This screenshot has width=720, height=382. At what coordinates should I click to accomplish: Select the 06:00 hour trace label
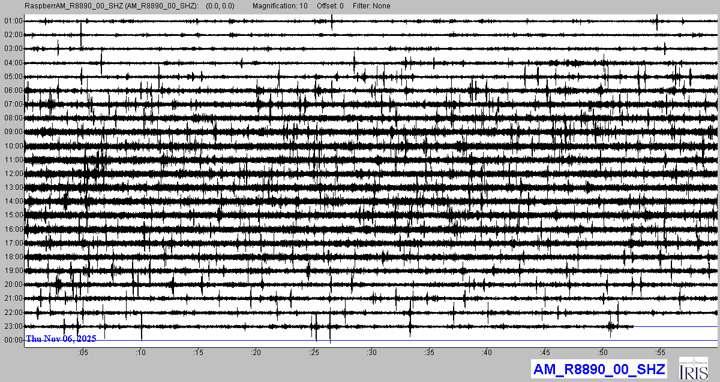[x=13, y=90]
